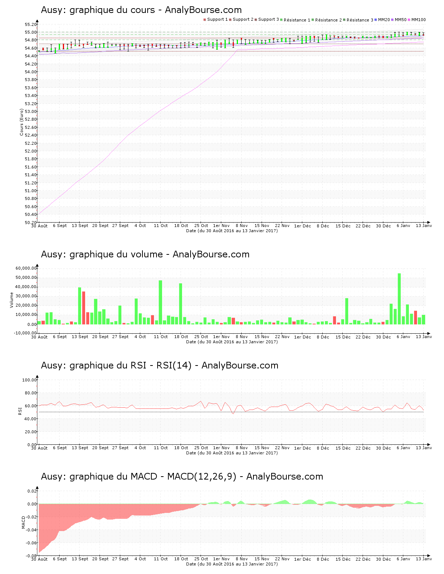Screen dimensions: 444x574
Task: Click the '22 Déc' date on the RSI chart
Action: pyautogui.click(x=363, y=448)
